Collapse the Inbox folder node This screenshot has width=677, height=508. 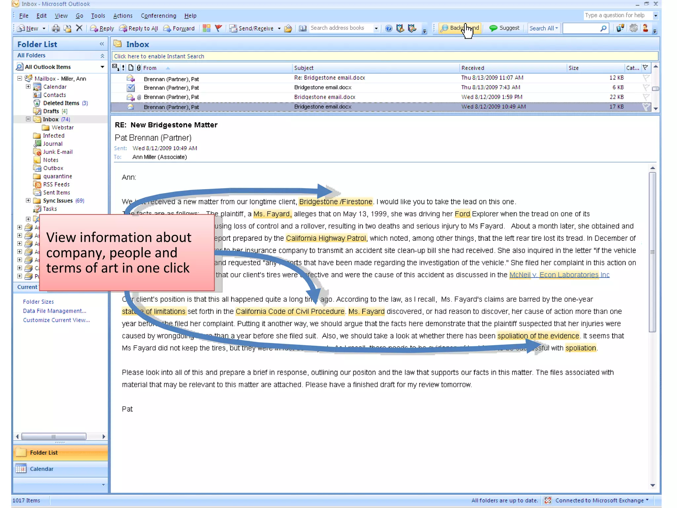click(28, 119)
